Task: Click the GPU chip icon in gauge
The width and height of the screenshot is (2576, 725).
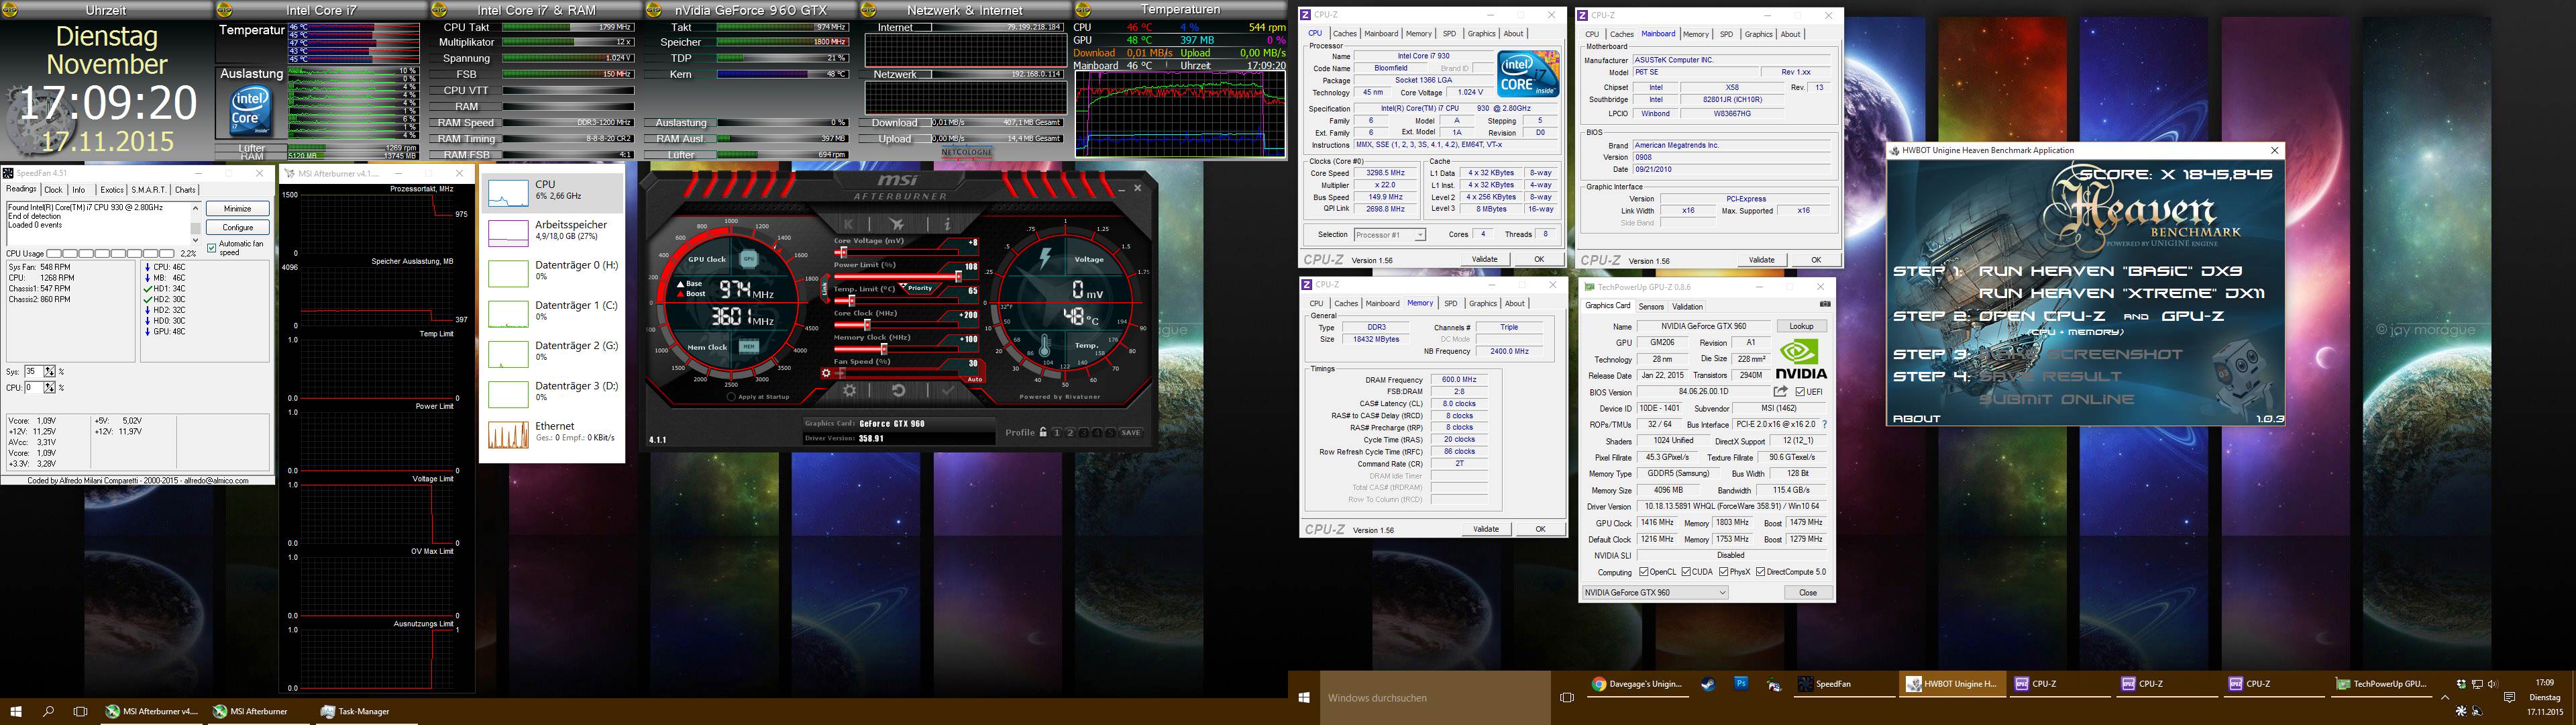Action: pyautogui.click(x=749, y=259)
